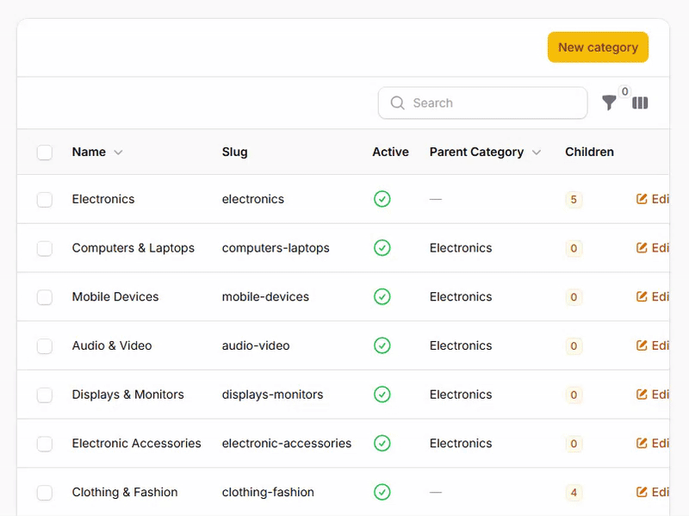689x516 pixels.
Task: Click the name 'Mobile Devices'
Action: [115, 296]
